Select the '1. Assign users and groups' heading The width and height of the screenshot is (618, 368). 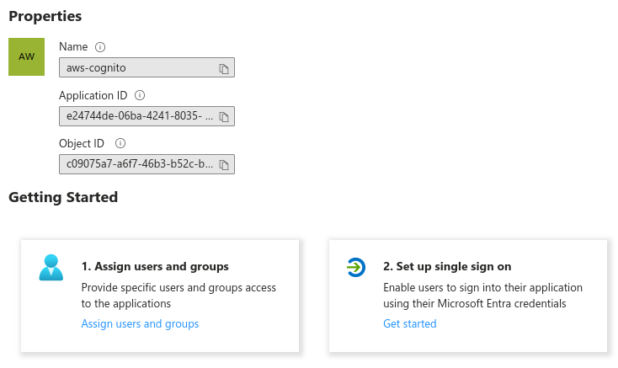(x=155, y=267)
